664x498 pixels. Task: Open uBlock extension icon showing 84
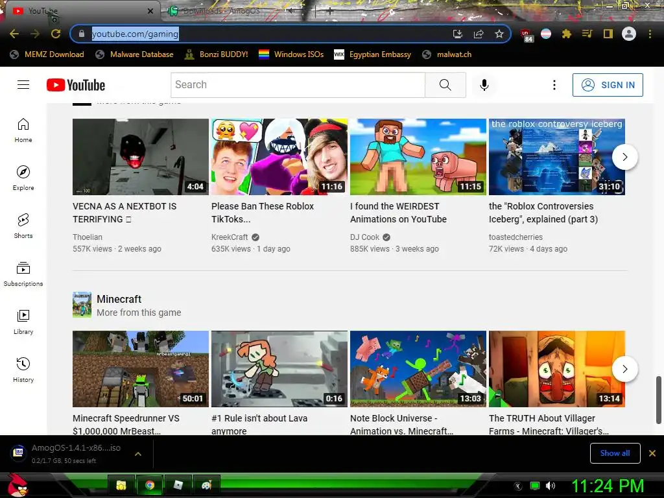click(x=527, y=35)
